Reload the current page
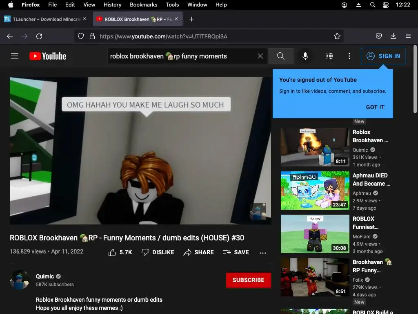Screen dimensions: 418x314 tap(39, 36)
